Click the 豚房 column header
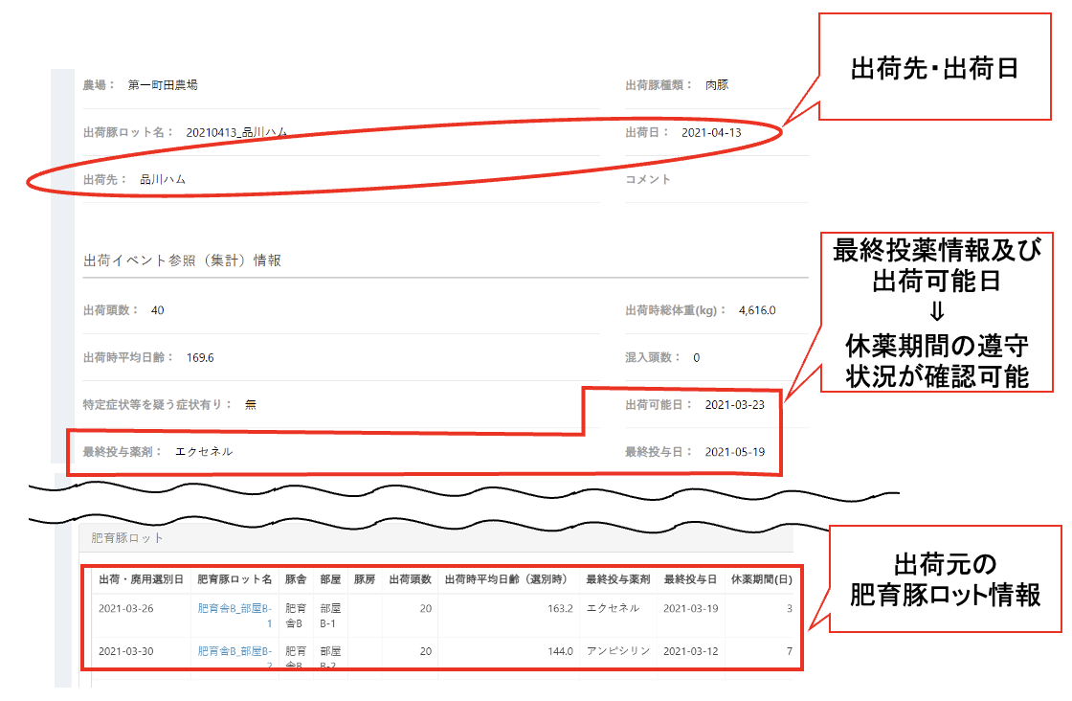Image resolution: width=1072 pixels, height=701 pixels. [x=365, y=579]
